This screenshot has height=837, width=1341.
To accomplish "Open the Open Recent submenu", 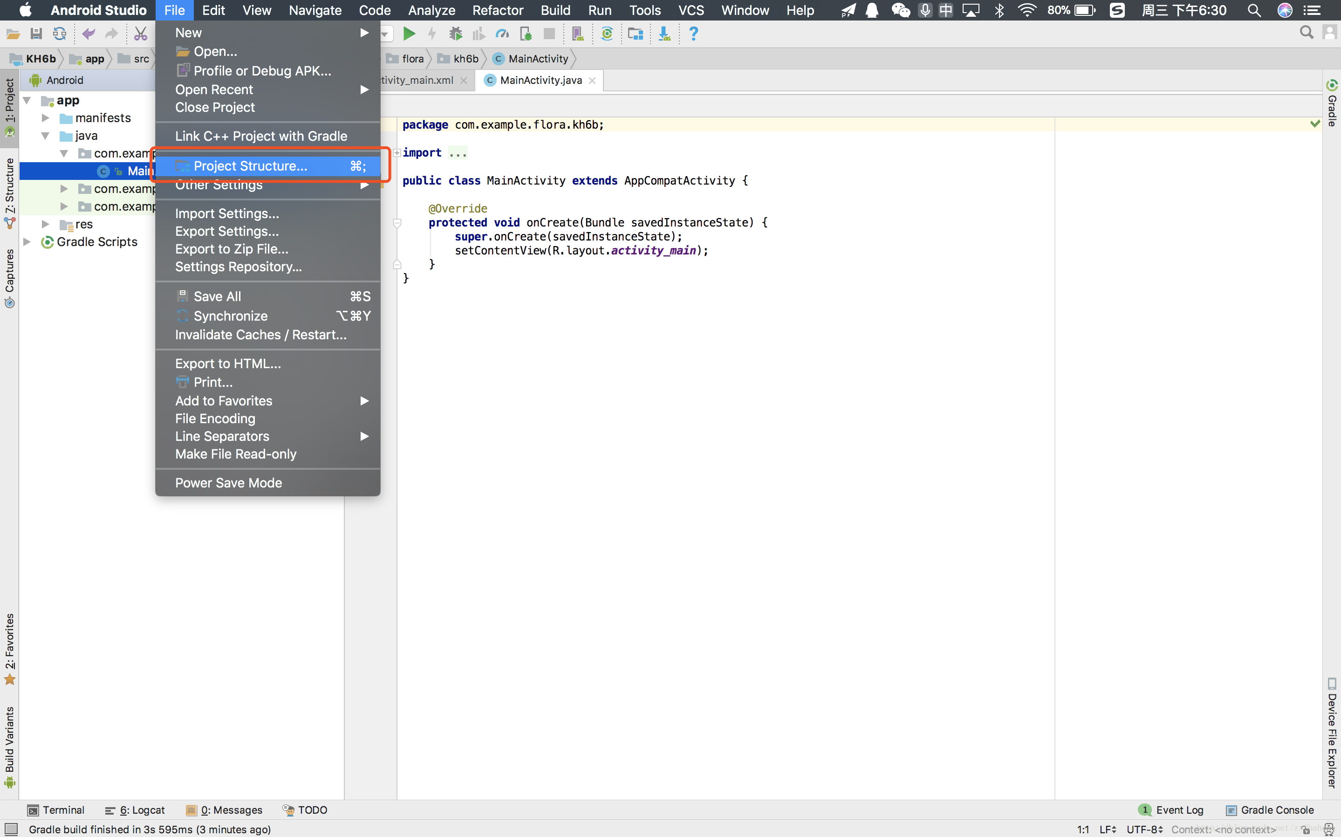I will (x=268, y=89).
